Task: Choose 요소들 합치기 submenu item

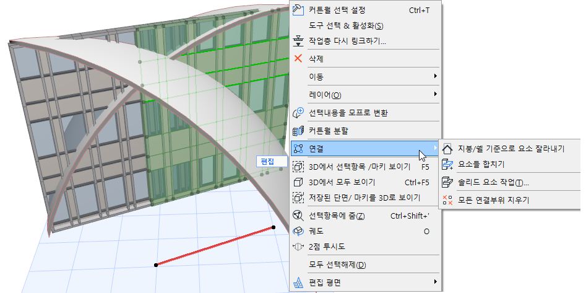Action: [x=510, y=164]
